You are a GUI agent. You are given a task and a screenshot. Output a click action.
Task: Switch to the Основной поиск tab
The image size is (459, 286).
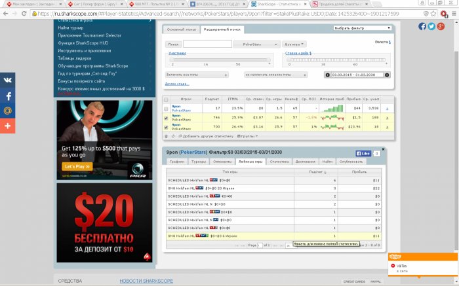tap(182, 29)
